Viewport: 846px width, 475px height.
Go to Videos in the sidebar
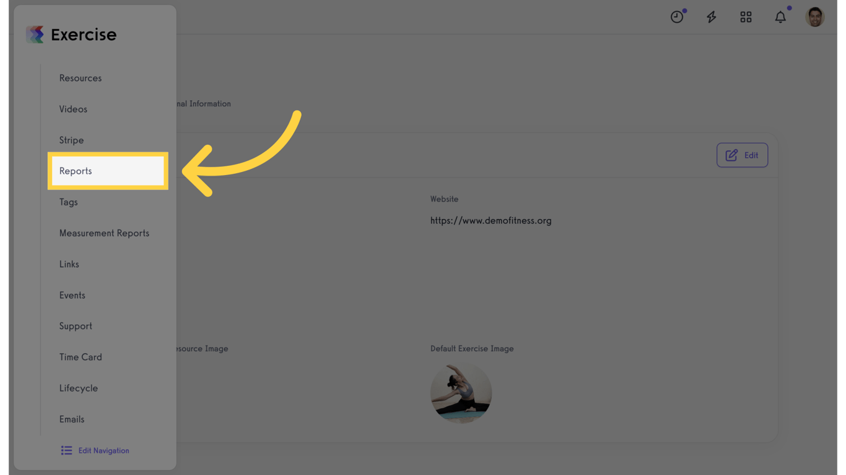pos(73,109)
